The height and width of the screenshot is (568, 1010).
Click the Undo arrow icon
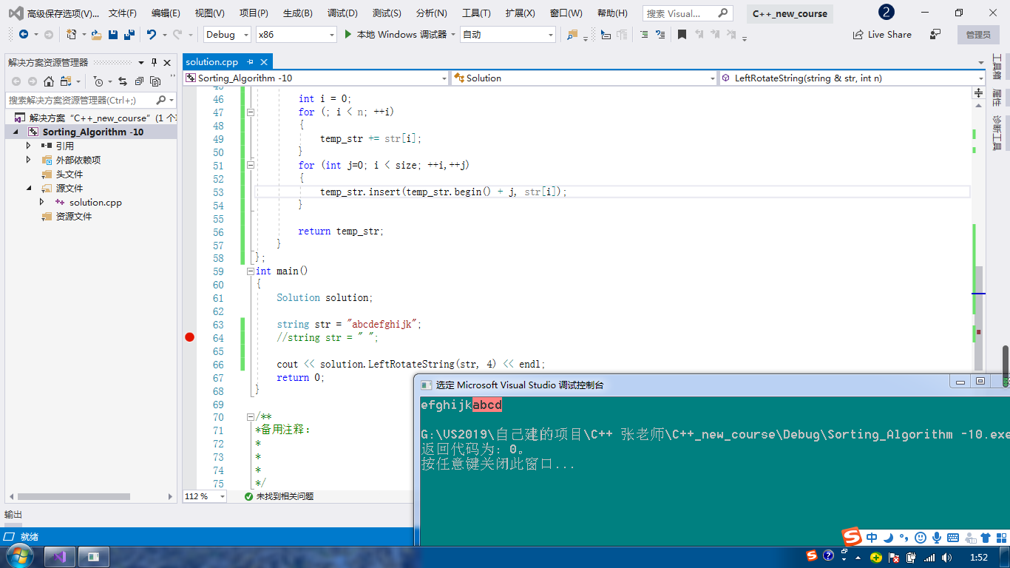coord(152,34)
